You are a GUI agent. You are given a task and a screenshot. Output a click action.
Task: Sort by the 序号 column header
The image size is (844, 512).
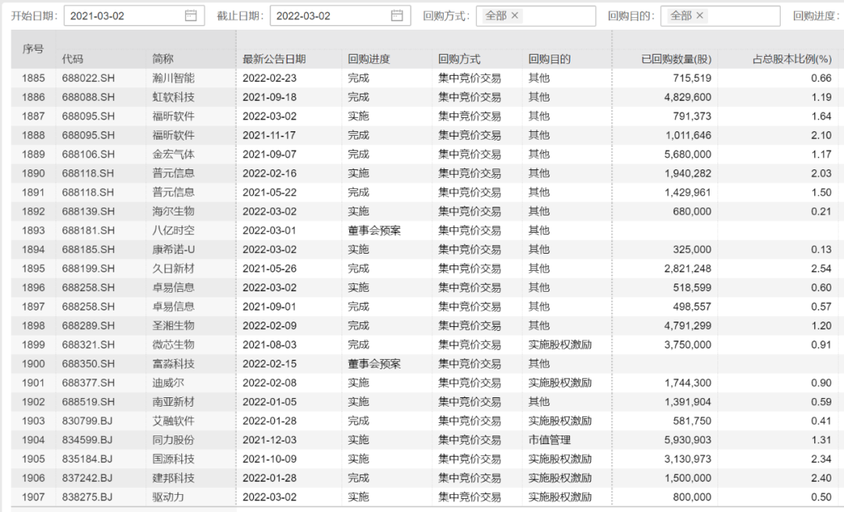coord(33,49)
